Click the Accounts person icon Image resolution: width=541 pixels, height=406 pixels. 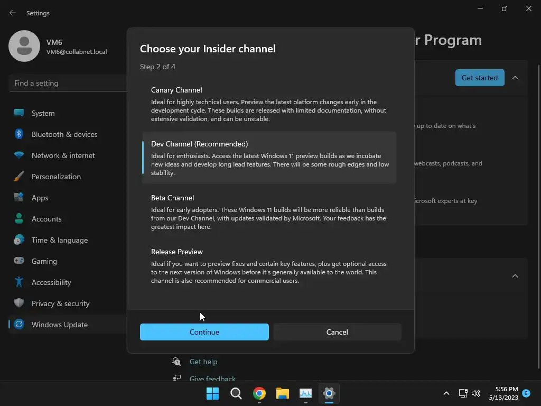click(x=19, y=218)
